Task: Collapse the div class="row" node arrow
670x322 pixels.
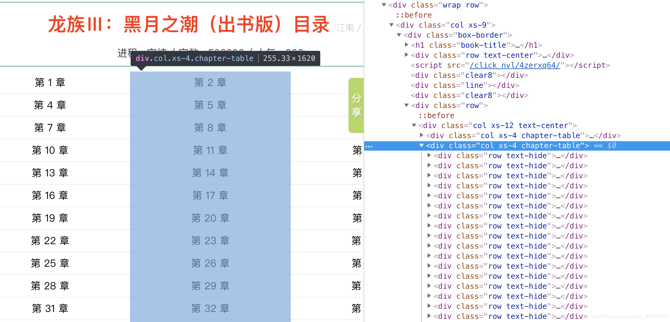Action: [407, 105]
